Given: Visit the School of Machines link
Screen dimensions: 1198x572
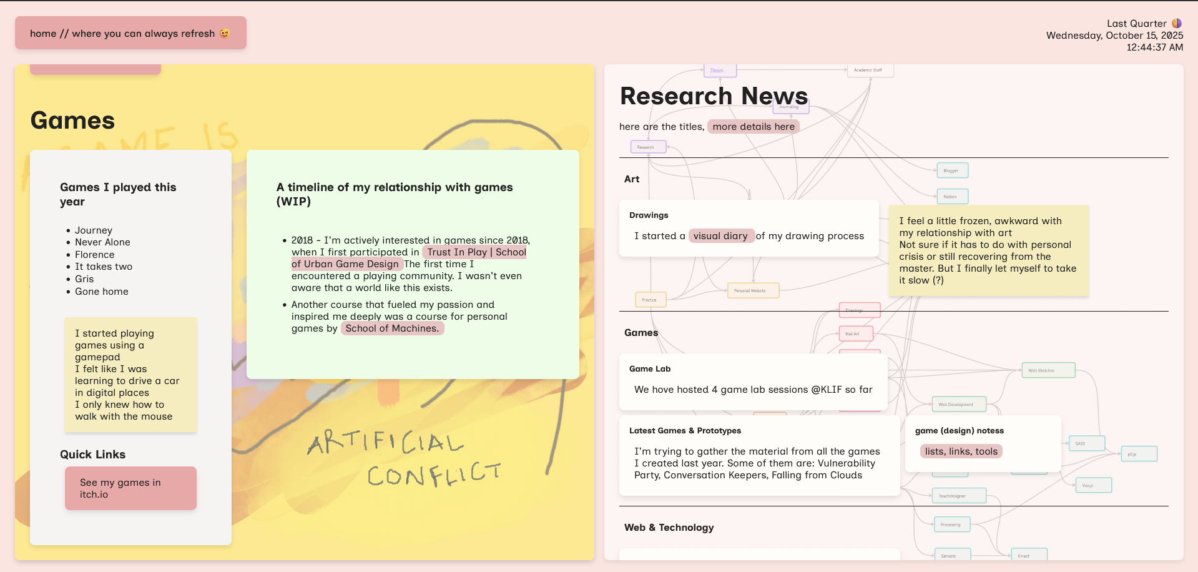Looking at the screenshot, I should pyautogui.click(x=392, y=328).
